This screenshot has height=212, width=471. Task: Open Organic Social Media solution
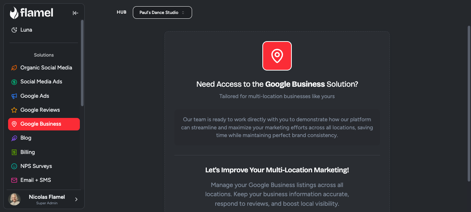[x=44, y=68]
